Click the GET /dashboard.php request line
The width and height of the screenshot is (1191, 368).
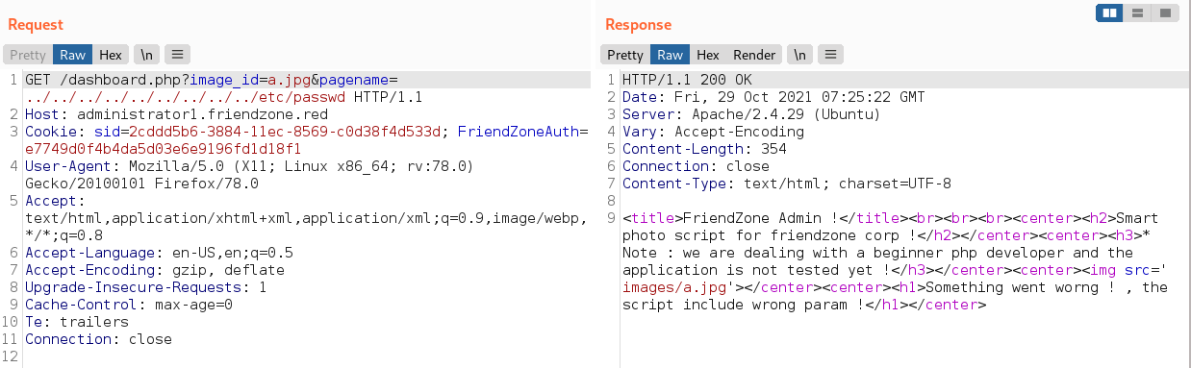tap(211, 80)
